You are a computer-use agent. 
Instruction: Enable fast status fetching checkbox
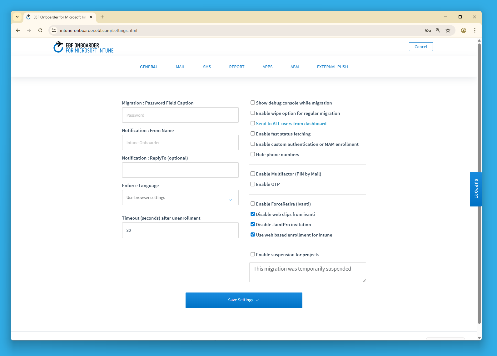click(x=253, y=134)
